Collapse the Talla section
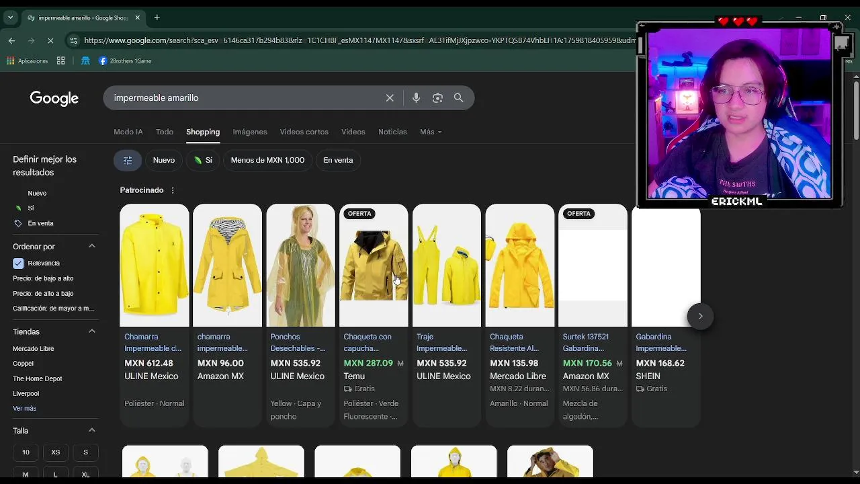 (x=92, y=430)
